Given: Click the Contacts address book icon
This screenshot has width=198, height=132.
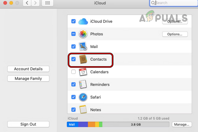Looking at the screenshot, I should pos(83,59).
